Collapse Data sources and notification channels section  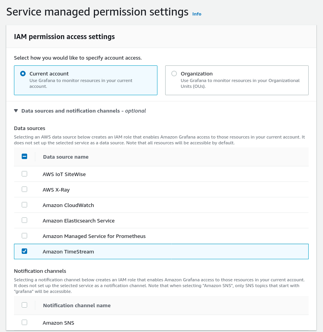[x=16, y=111]
